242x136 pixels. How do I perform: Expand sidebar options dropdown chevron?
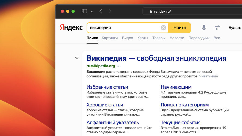click(92, 11)
